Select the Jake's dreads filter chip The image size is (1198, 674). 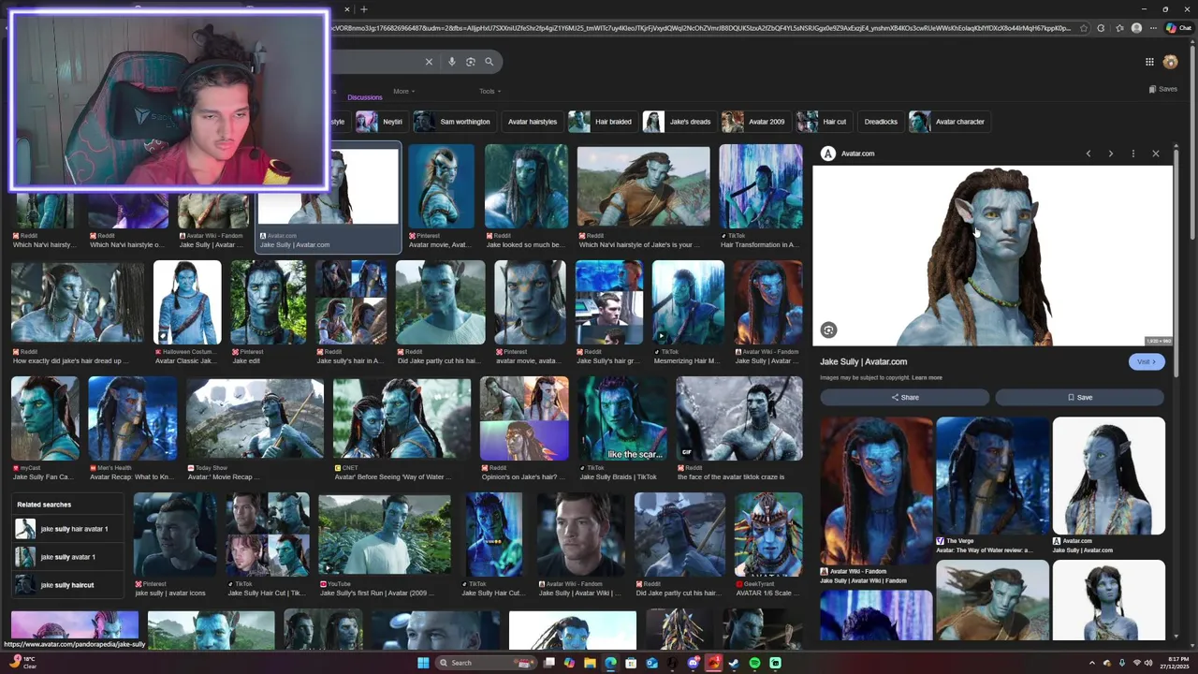tap(678, 122)
